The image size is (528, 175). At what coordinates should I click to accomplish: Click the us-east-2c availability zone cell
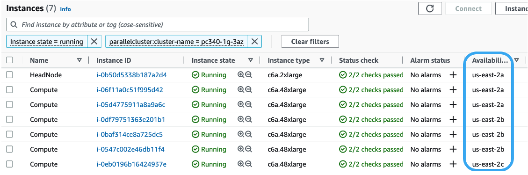488,164
